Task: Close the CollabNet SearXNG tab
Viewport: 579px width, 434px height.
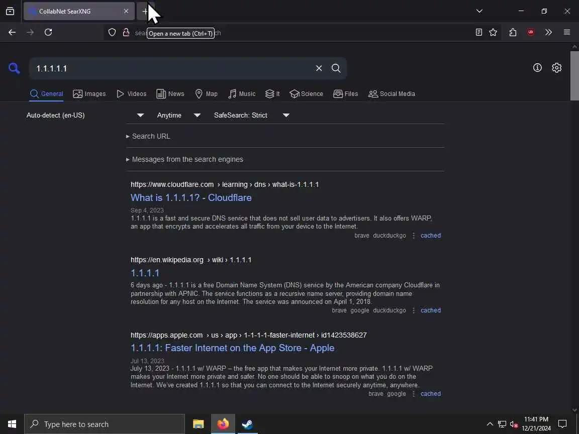Action: click(126, 11)
